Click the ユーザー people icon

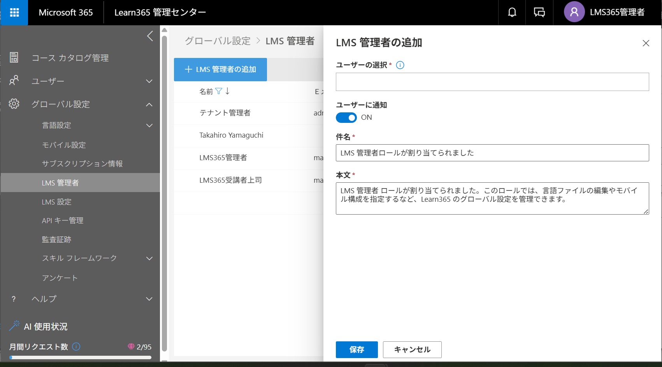coord(14,80)
